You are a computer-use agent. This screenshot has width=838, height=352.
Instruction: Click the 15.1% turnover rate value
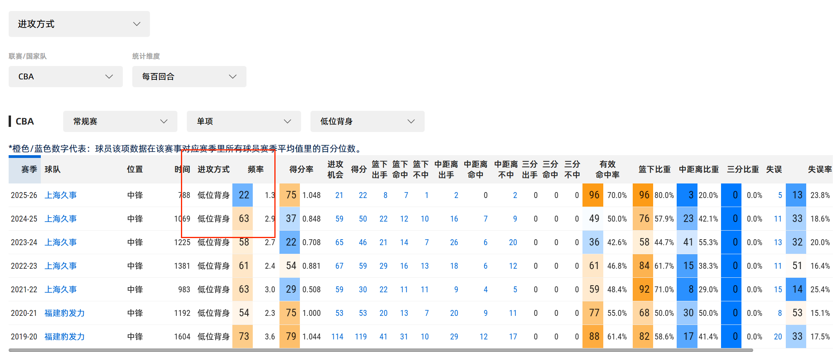tap(820, 313)
